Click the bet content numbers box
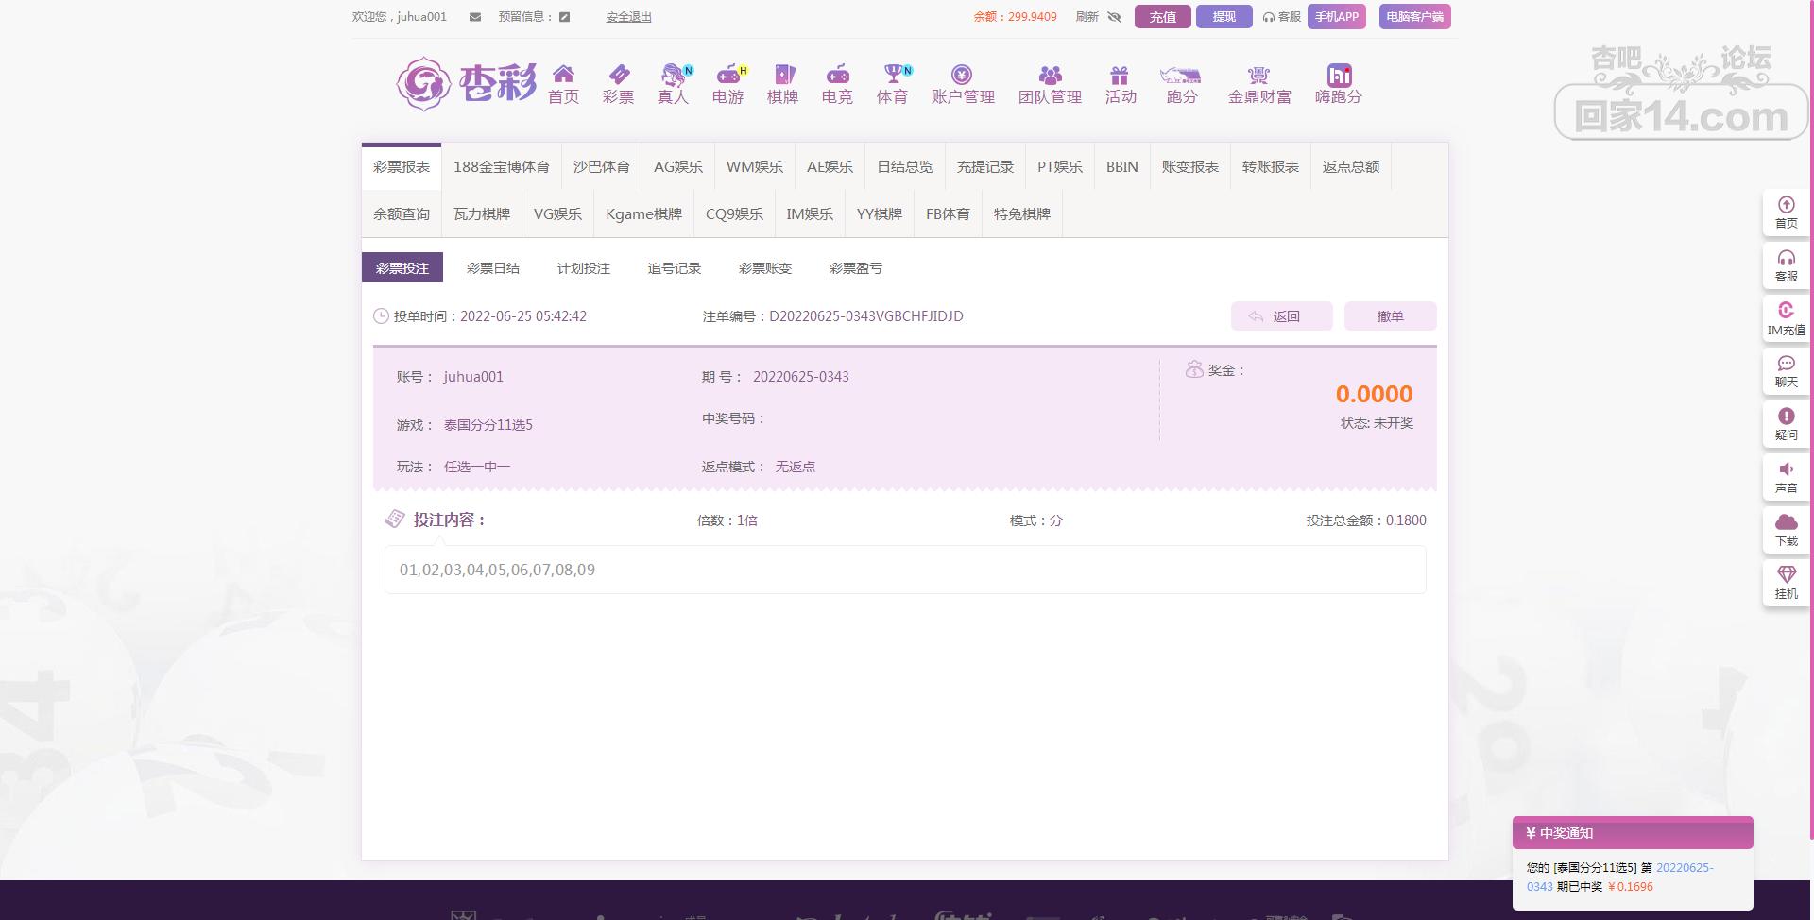 pos(904,570)
